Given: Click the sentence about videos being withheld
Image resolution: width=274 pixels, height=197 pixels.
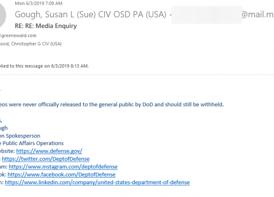Looking at the screenshot, I should pyautogui.click(x=112, y=105).
